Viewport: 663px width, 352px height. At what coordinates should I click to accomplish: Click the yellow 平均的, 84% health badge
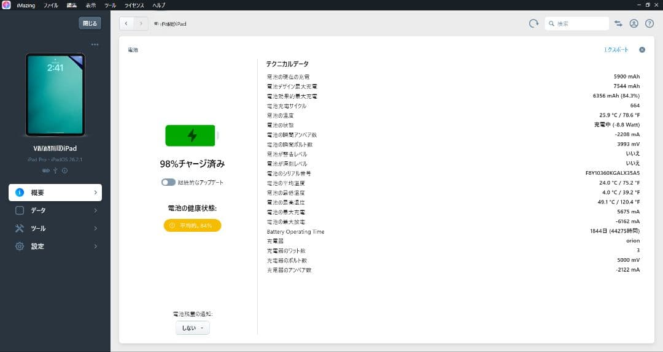(x=192, y=226)
